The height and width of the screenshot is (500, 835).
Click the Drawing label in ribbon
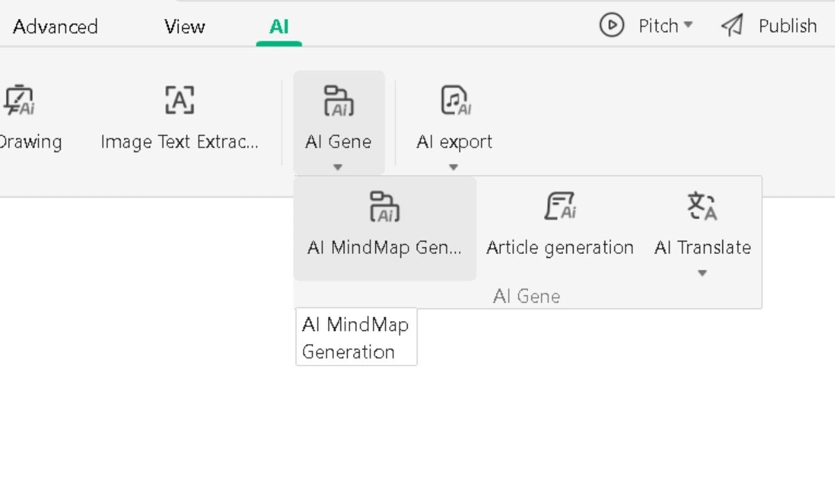[x=31, y=141]
